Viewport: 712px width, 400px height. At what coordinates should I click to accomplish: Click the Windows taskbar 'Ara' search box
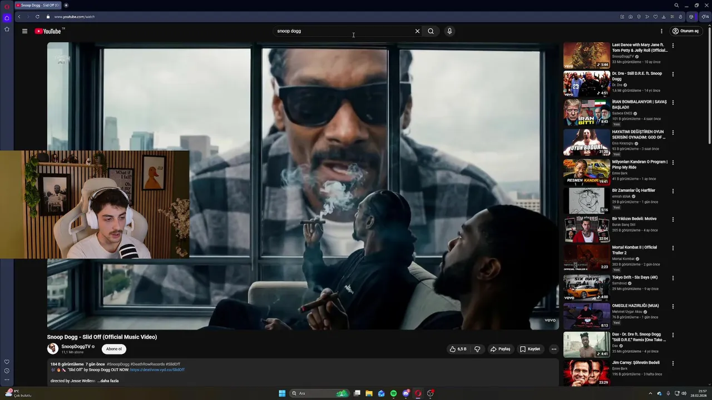point(319,393)
